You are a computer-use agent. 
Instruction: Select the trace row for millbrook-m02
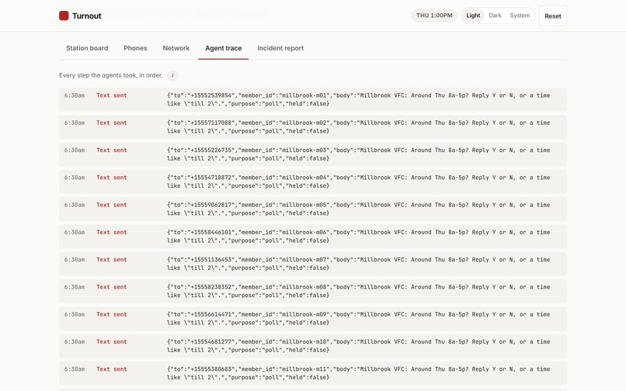tap(312, 127)
